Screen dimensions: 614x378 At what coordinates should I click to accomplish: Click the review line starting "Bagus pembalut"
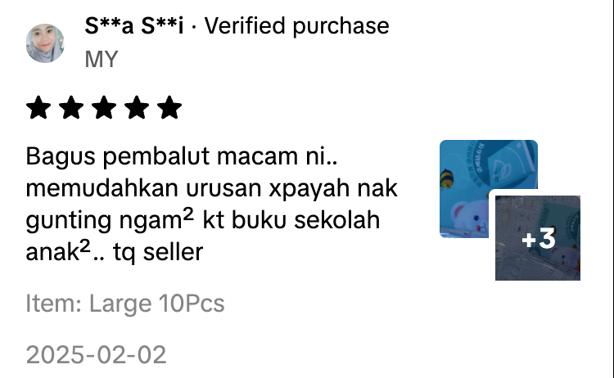182,156
